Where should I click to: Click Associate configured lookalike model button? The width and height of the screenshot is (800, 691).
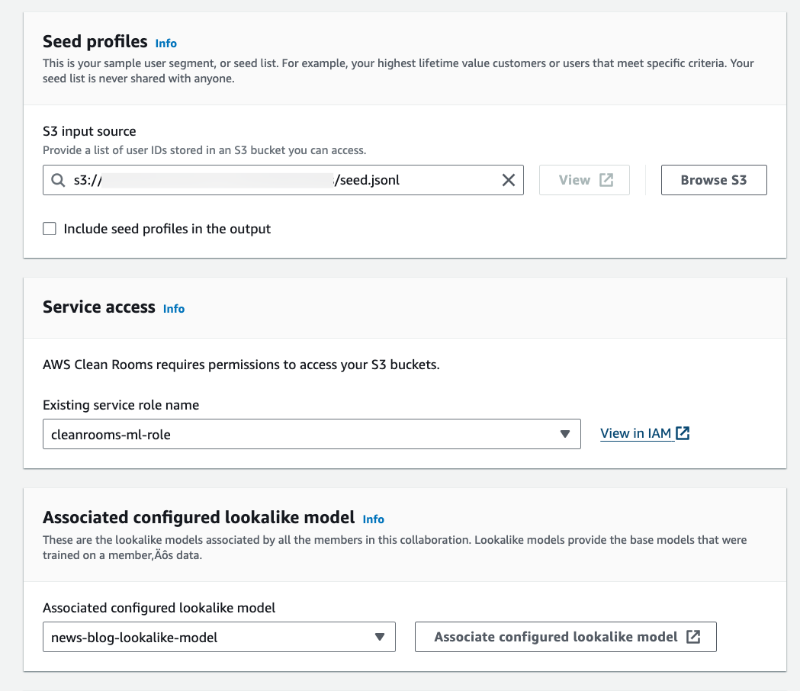point(565,637)
